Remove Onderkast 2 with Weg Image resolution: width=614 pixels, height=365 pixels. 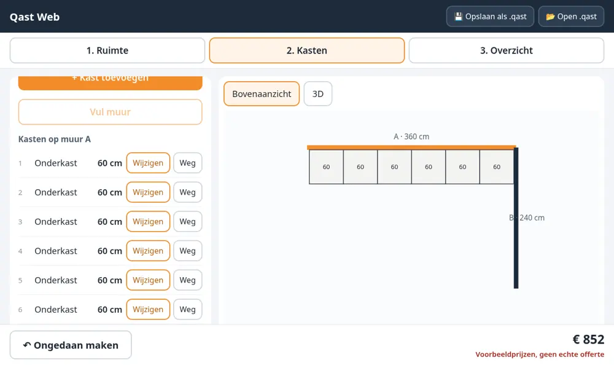coord(187,192)
